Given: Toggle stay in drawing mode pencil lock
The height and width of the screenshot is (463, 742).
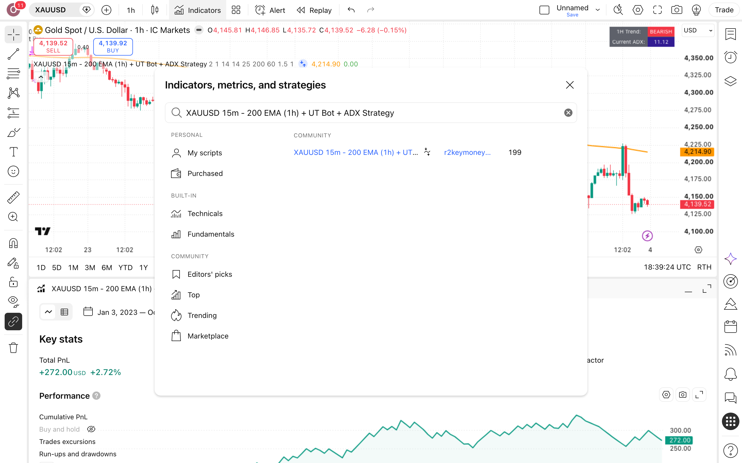Looking at the screenshot, I should pyautogui.click(x=13, y=263).
